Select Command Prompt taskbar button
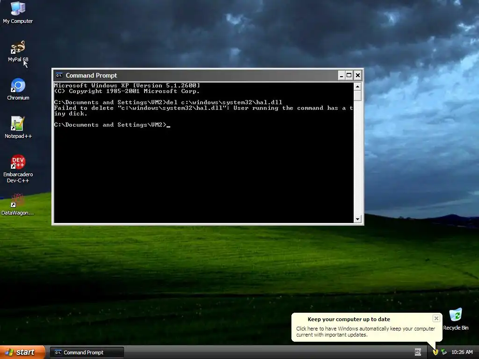 pyautogui.click(x=87, y=352)
